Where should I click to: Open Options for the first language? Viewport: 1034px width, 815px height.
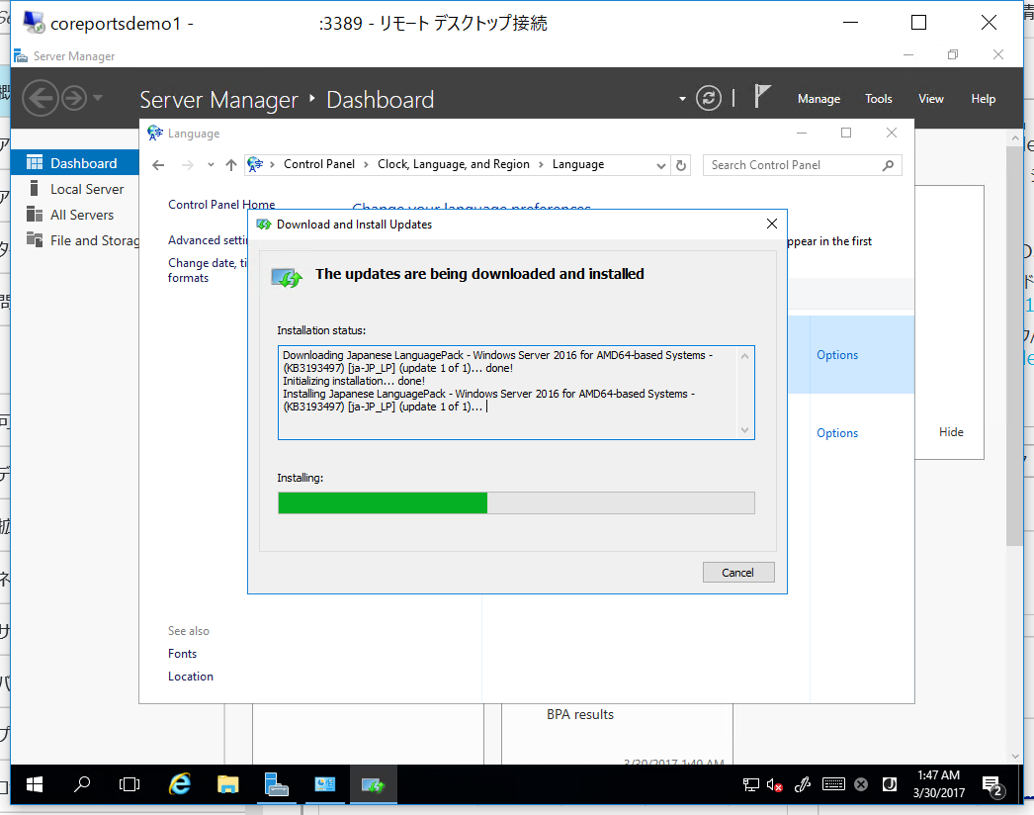click(x=837, y=355)
